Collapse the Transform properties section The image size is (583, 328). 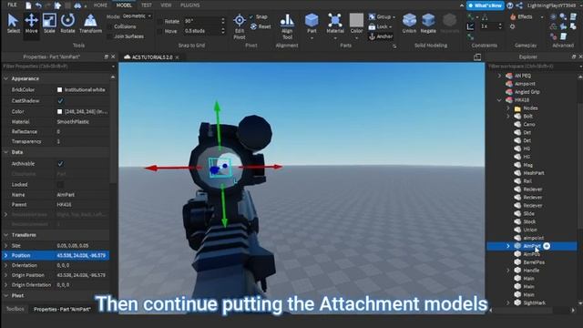coord(6,235)
